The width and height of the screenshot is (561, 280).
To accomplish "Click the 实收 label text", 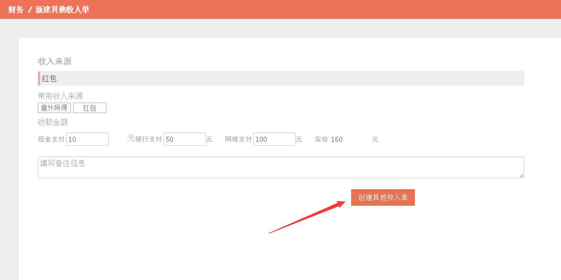I will click(x=321, y=140).
